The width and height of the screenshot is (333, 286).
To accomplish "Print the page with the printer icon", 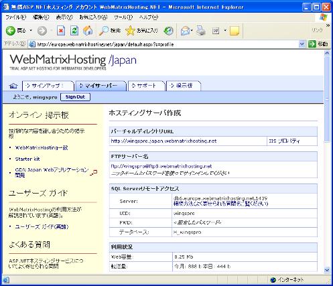I will pyautogui.click(x=201, y=31).
